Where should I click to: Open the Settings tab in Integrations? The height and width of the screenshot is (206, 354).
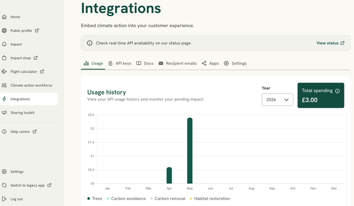235,63
